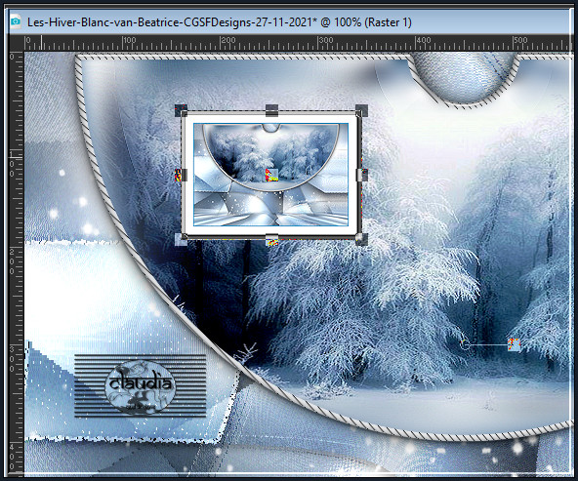The width and height of the screenshot is (578, 481).
Task: Click the center pivot square inside the framed picture
Action: [x=271, y=175]
